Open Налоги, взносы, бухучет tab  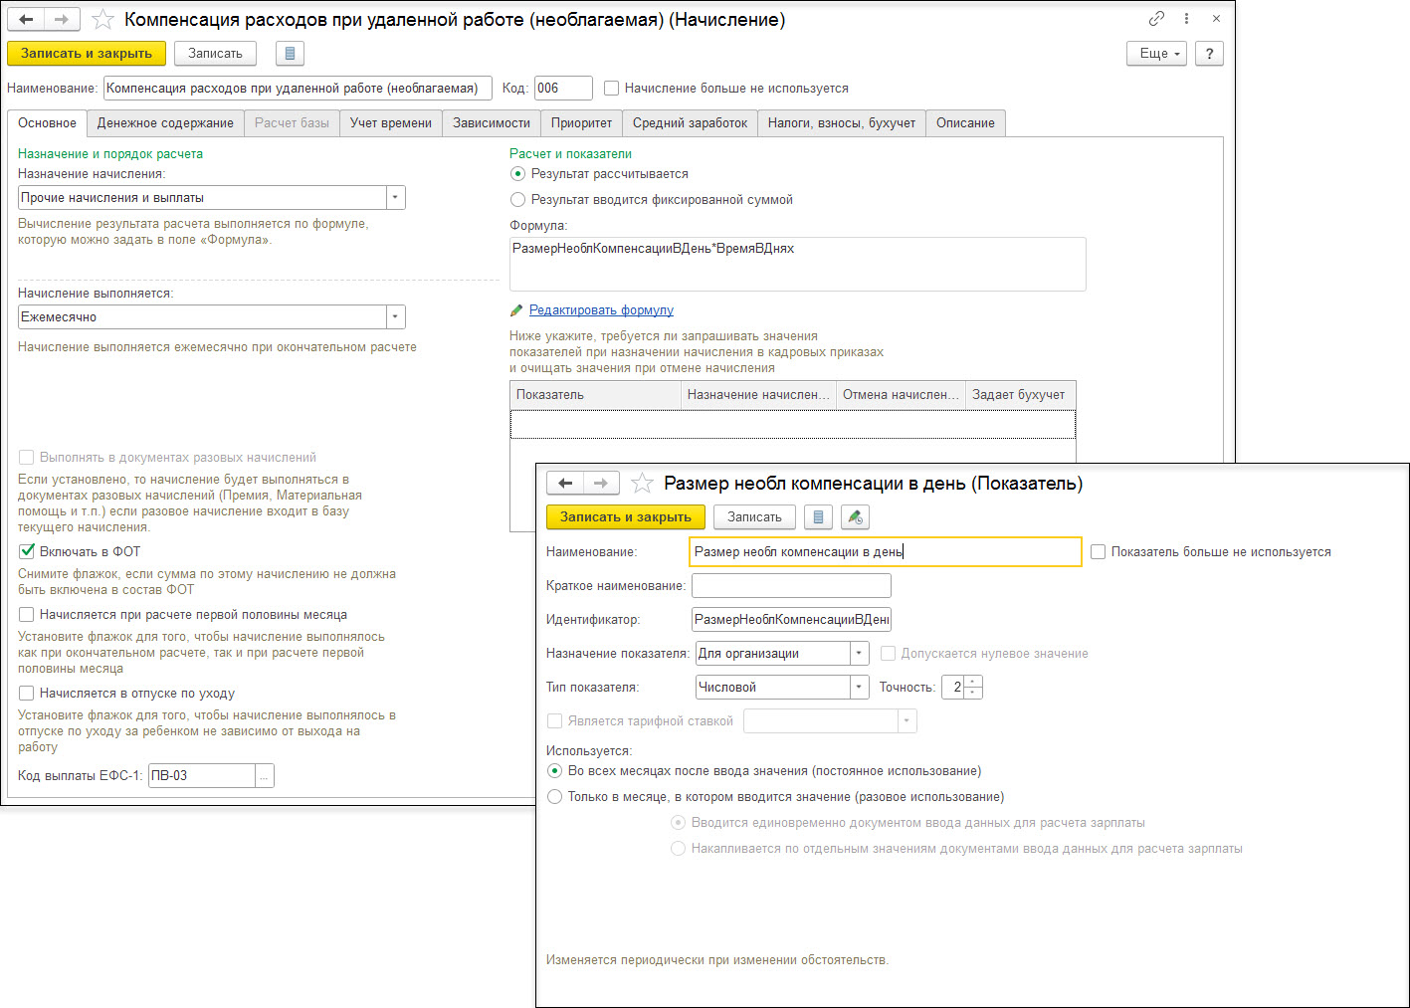pyautogui.click(x=842, y=123)
